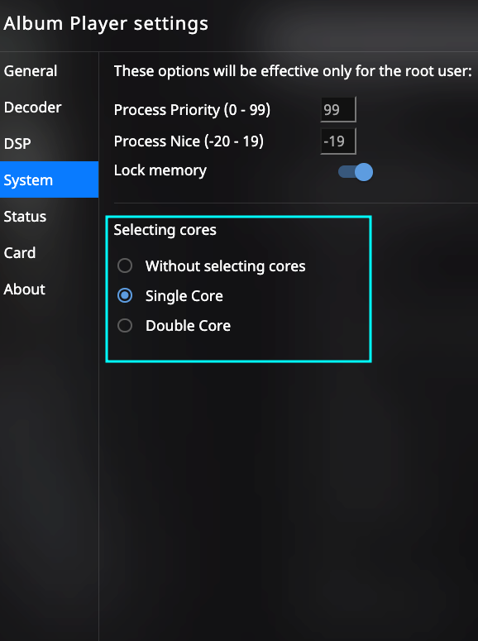Switch to the Decoder tab
This screenshot has width=478, height=641.
(49, 107)
